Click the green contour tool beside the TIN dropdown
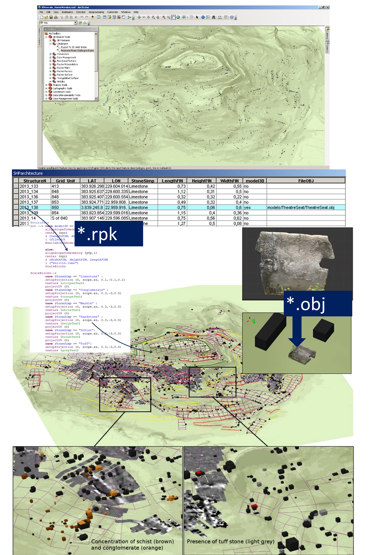The height and width of the screenshot is (555, 377). [x=80, y=23]
